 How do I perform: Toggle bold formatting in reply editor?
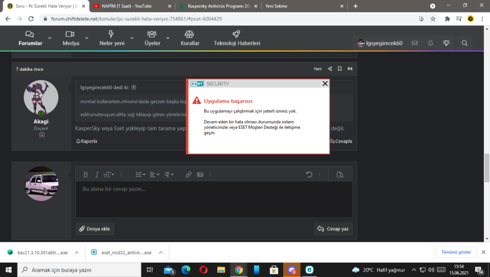(85, 175)
